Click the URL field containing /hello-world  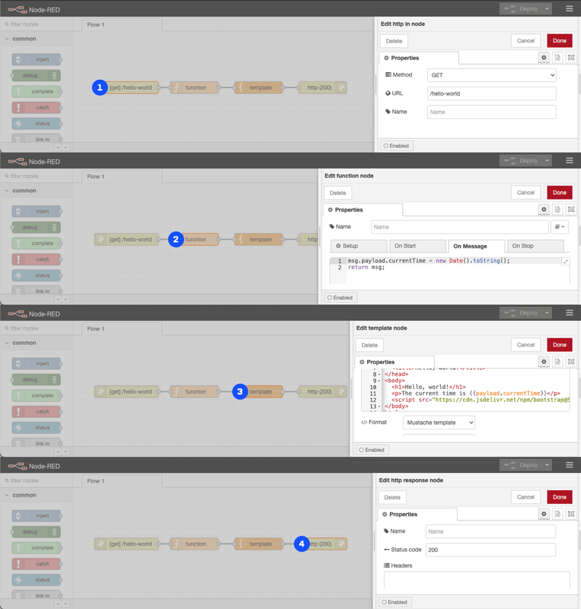491,94
